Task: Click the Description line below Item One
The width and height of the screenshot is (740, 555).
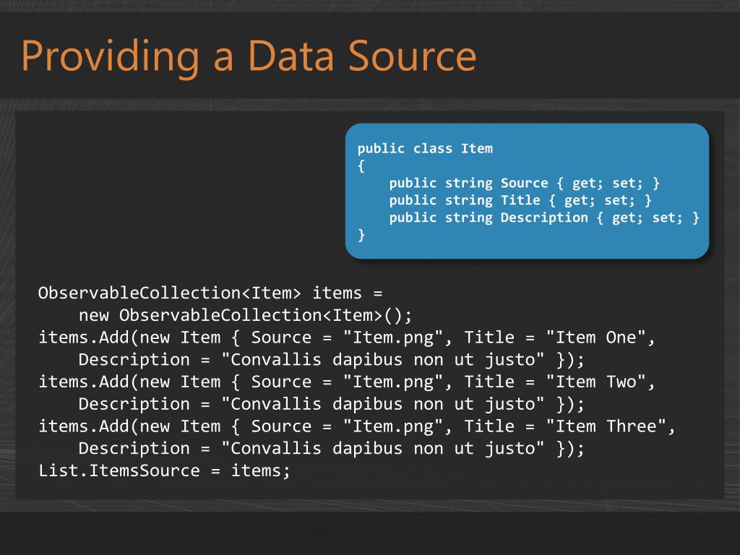Action: [330, 360]
